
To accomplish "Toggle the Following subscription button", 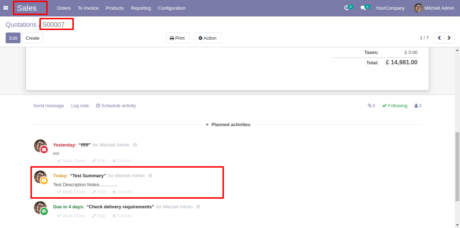I will (x=395, y=106).
